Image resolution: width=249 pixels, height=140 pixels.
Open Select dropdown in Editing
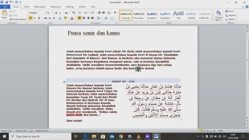[x=231, y=19]
